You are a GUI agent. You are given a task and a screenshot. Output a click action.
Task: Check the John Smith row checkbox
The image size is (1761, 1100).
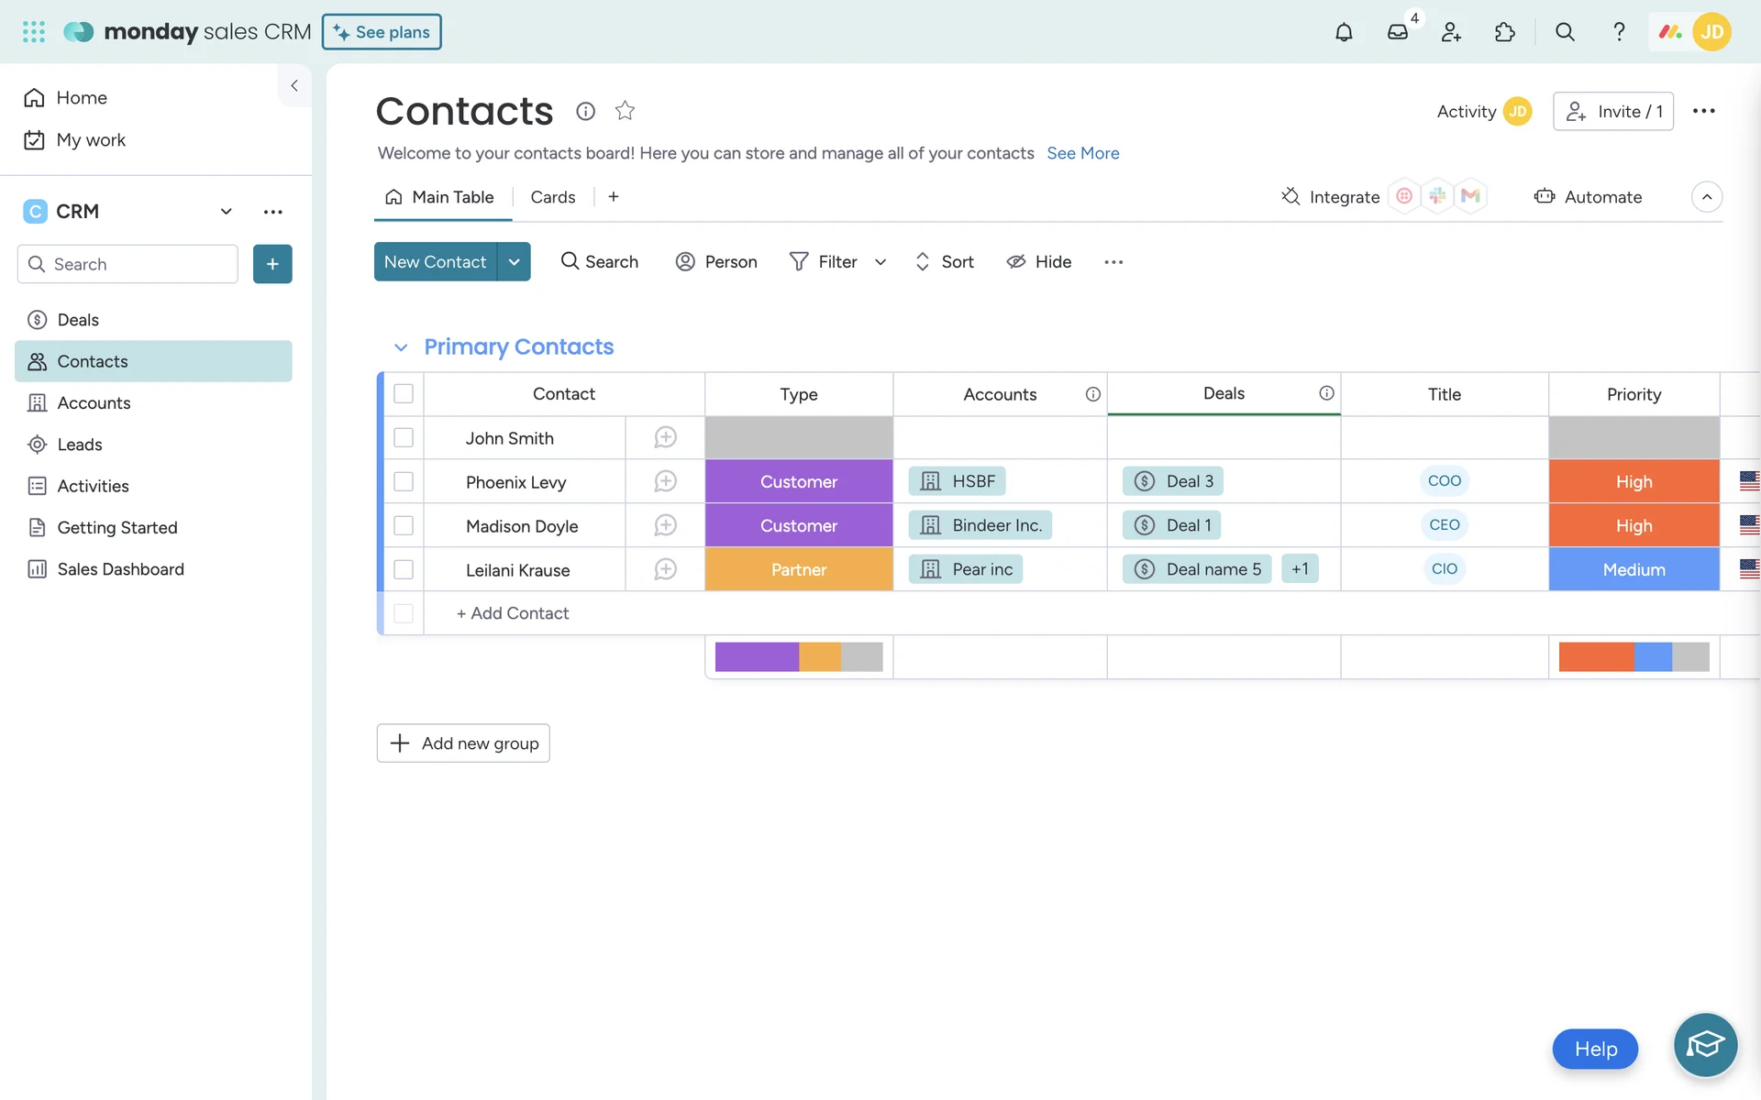pyautogui.click(x=404, y=438)
